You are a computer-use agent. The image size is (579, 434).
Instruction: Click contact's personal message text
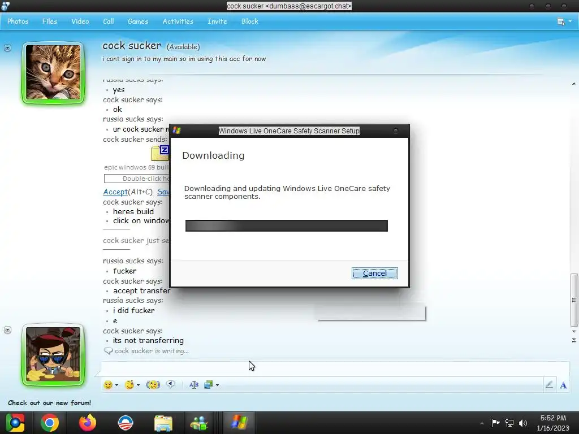[x=184, y=59]
